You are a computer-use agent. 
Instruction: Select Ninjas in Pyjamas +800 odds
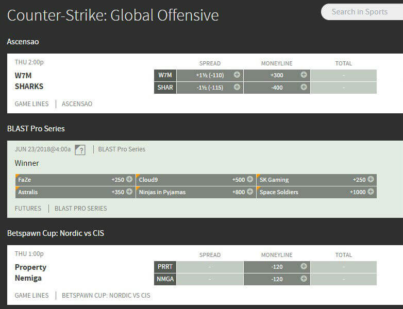(196, 192)
